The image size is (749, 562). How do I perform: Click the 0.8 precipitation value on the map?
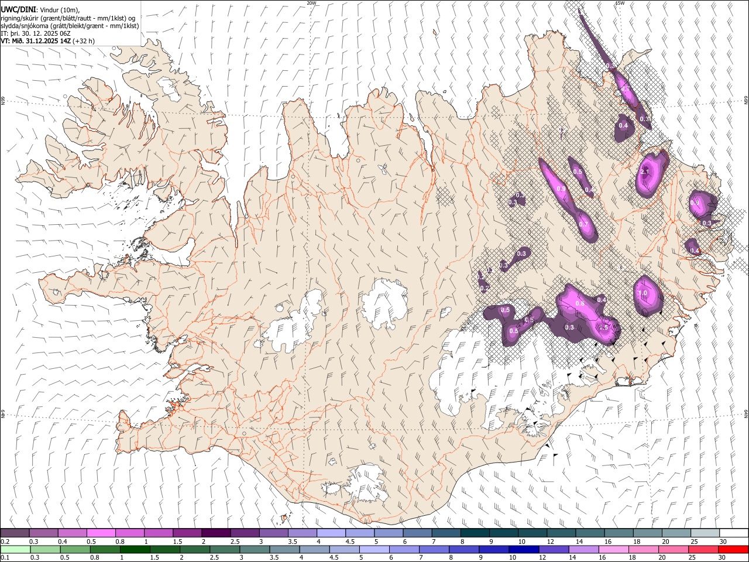pyautogui.click(x=580, y=304)
